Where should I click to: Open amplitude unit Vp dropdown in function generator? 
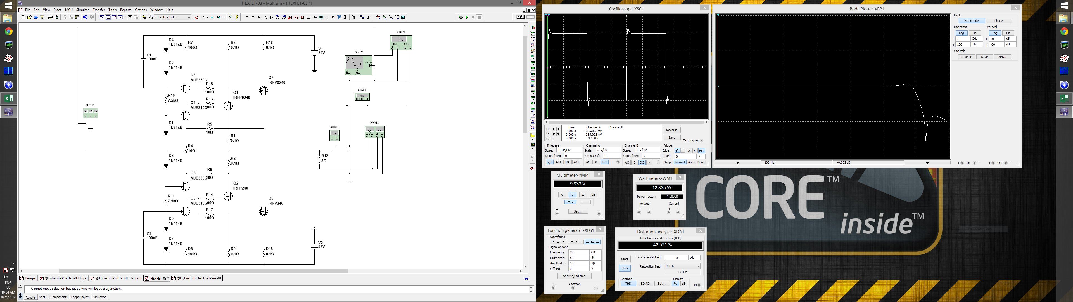pyautogui.click(x=595, y=263)
